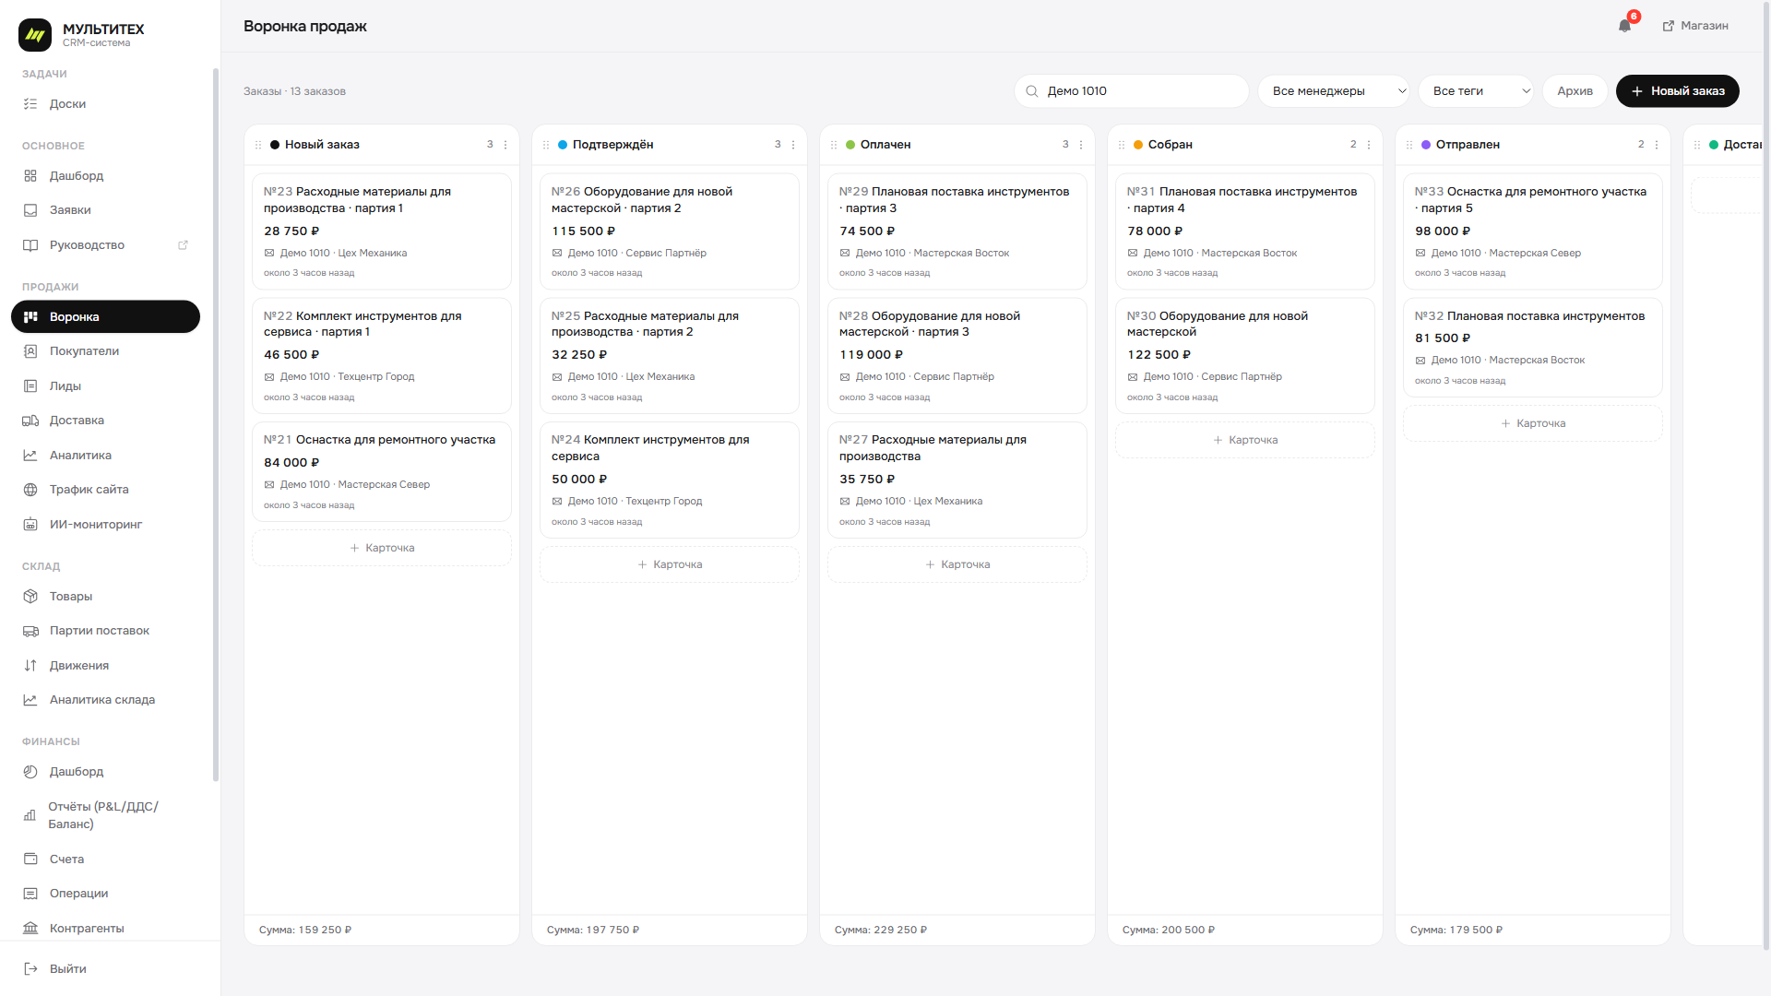
Task: Click the Мультитех logo icon
Action: tap(35, 35)
